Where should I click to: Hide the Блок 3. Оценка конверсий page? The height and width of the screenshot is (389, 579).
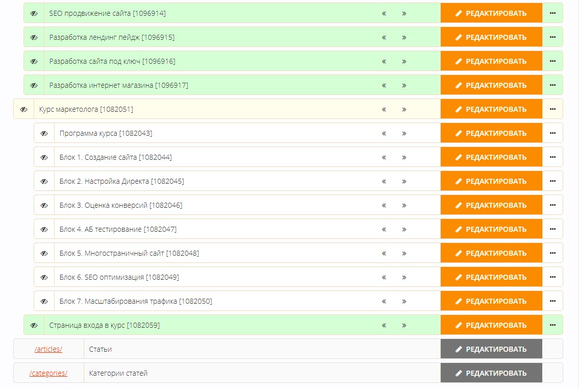tap(44, 205)
